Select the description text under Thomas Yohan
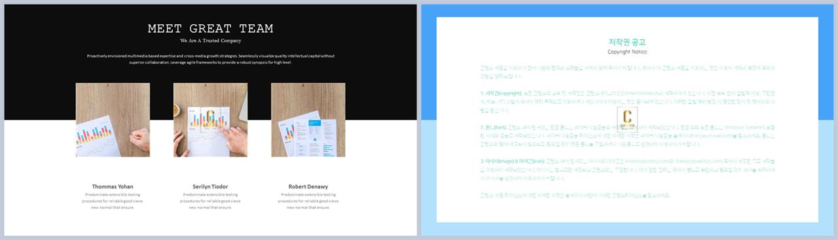Image resolution: width=838 pixels, height=240 pixels. tap(113, 201)
